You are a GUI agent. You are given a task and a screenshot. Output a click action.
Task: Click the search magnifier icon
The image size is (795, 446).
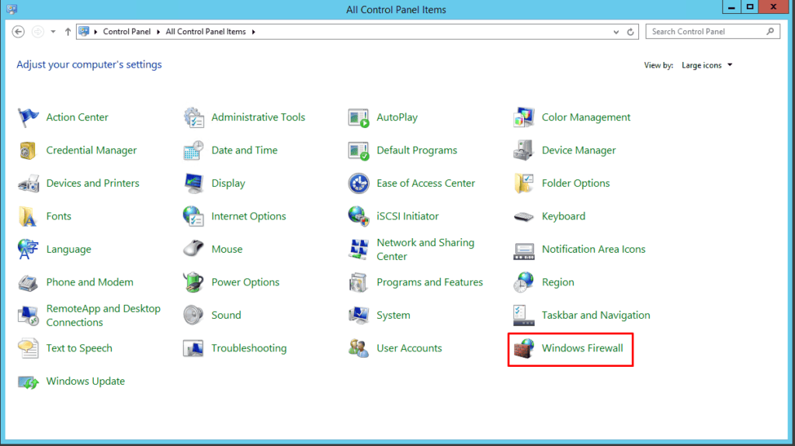(770, 32)
